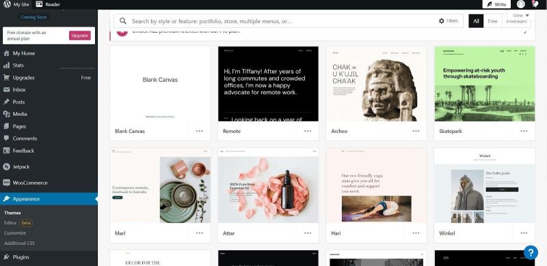Click the Media icon in sidebar
Screen dimensions: 547x266
(6, 114)
